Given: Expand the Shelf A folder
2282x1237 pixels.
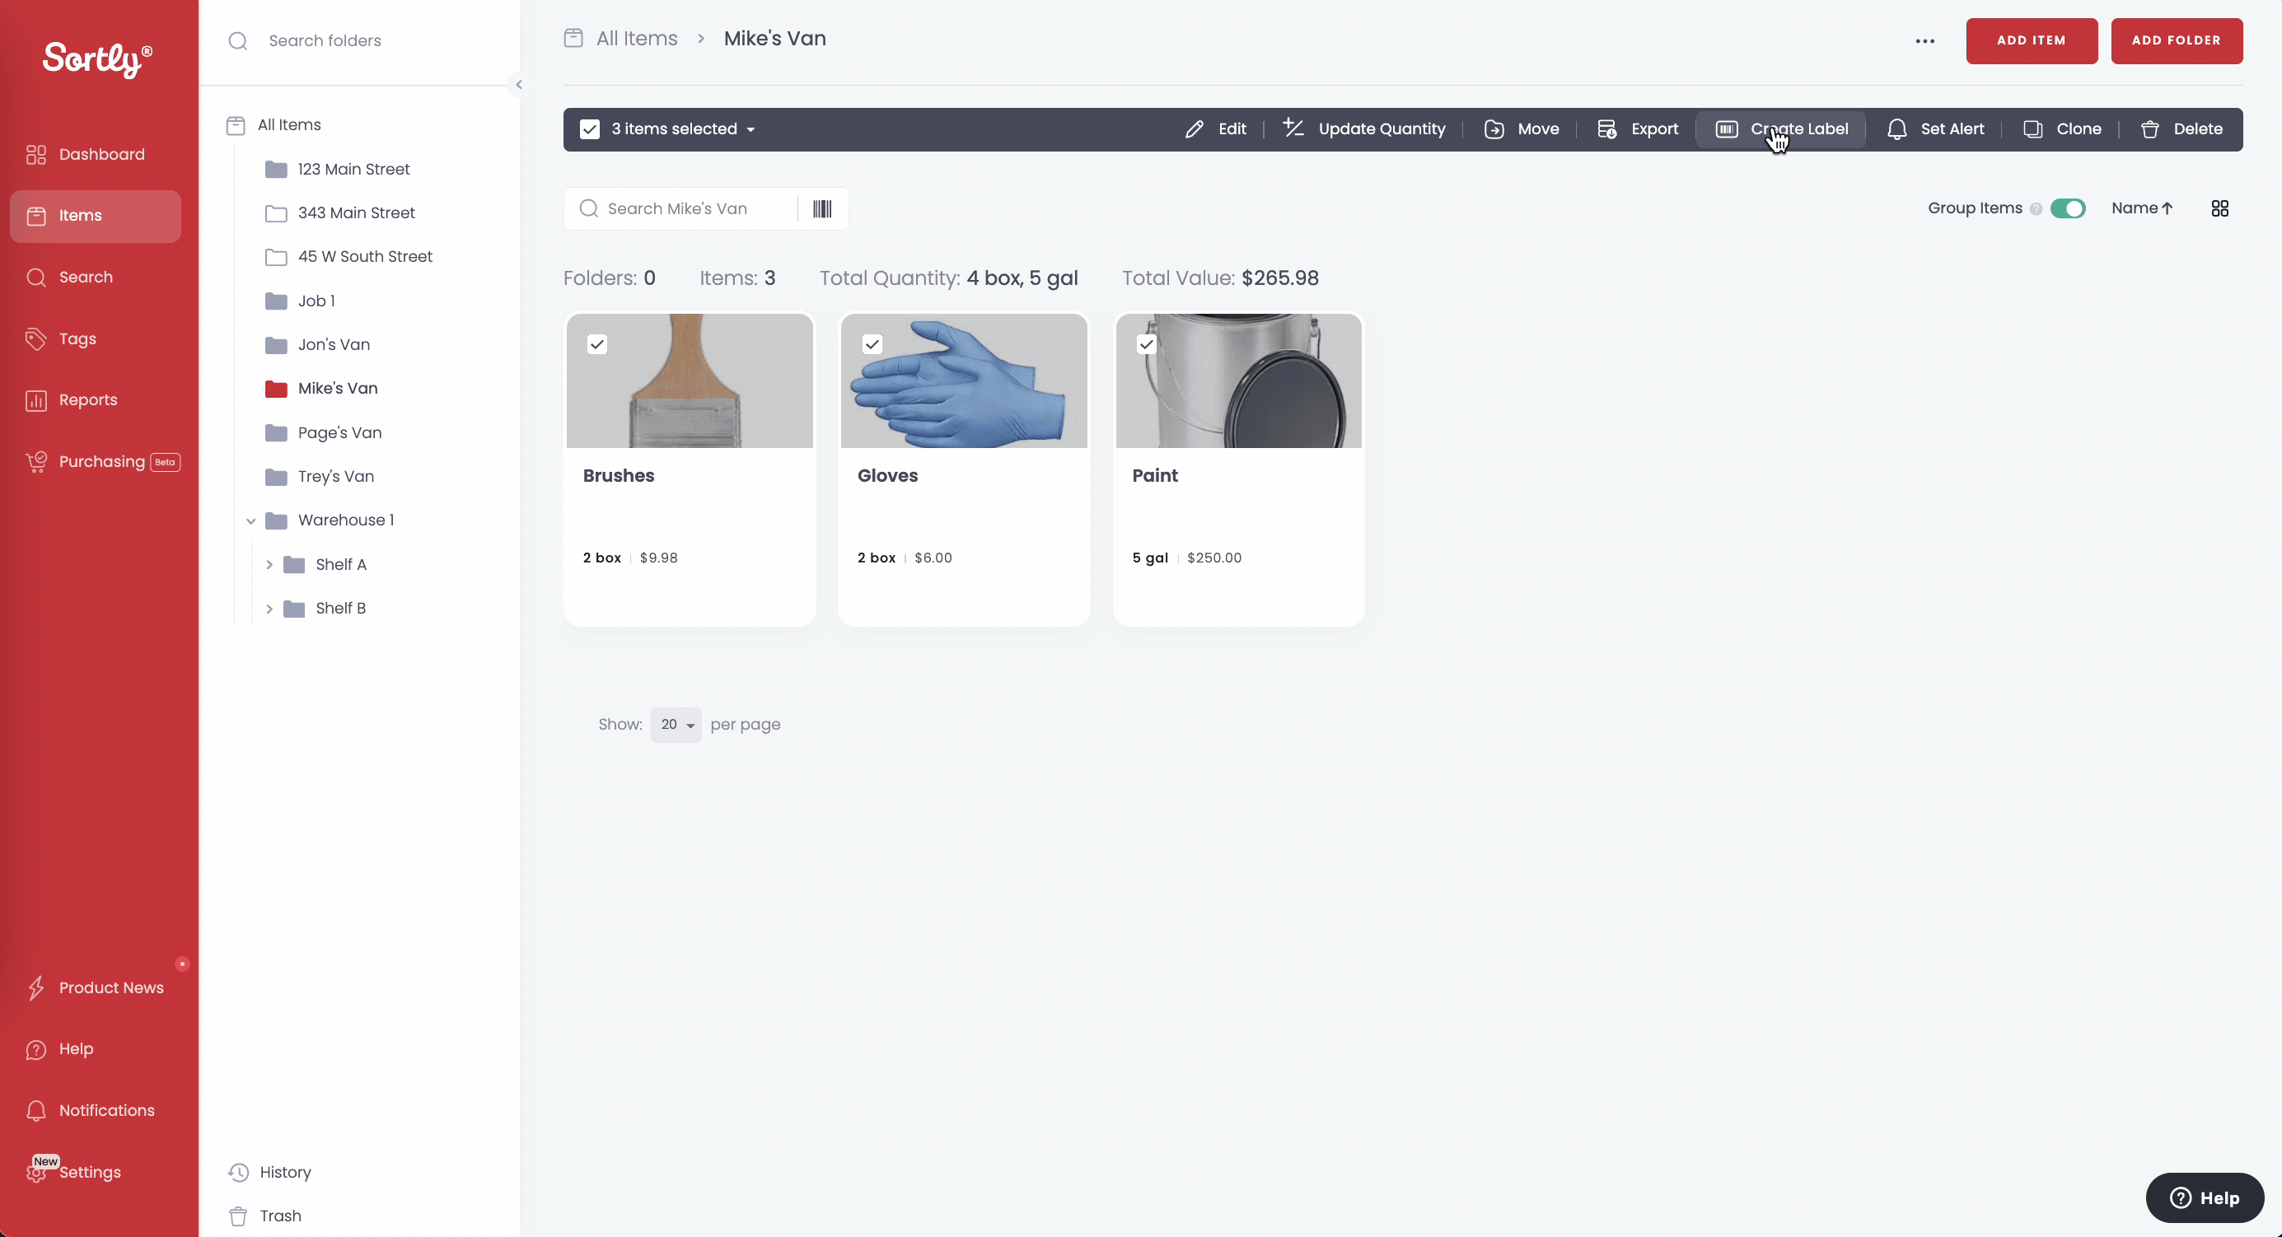Looking at the screenshot, I should [269, 565].
